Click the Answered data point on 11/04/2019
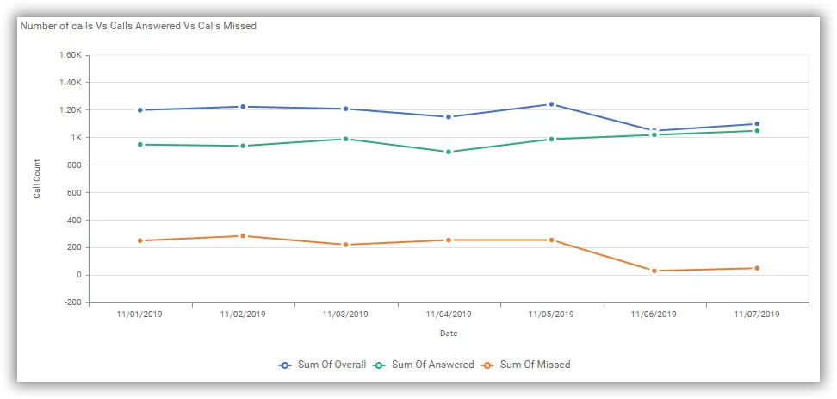Image resolution: width=837 pixels, height=399 pixels. 448,152
